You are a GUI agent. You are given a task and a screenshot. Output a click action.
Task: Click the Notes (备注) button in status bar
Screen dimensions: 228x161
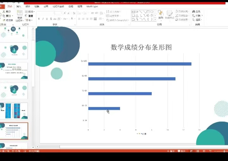[x=171, y=151]
